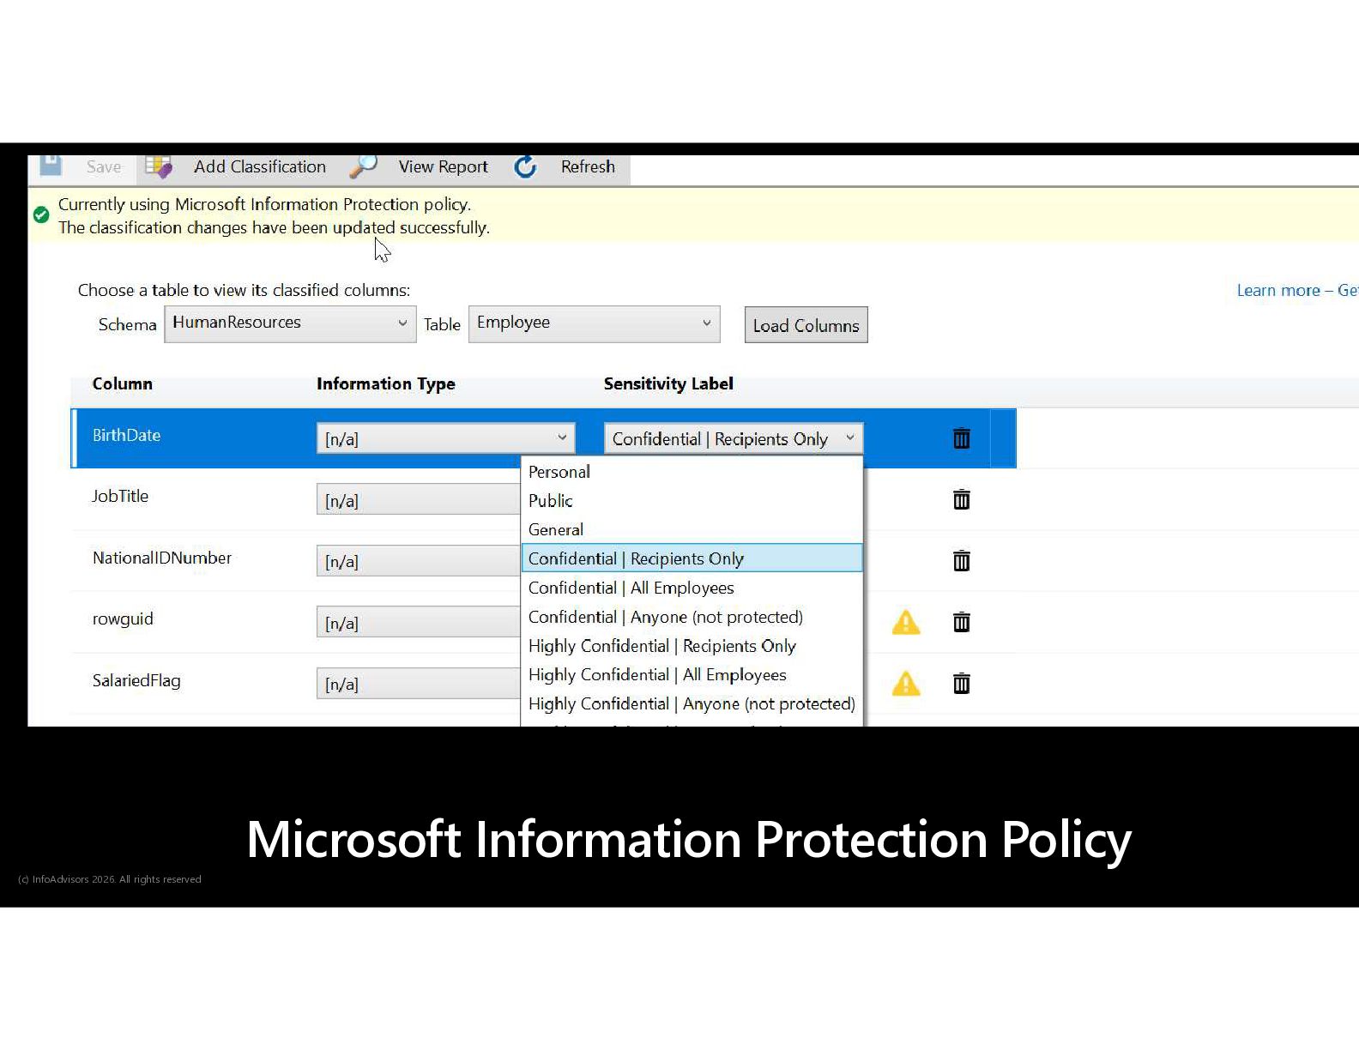Image resolution: width=1359 pixels, height=1050 pixels.
Task: Click the Sensitivity Label header
Action: [668, 383]
